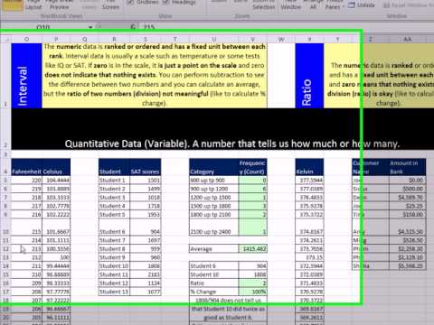Select the green Ratio result cell showing 2
434x325 pixels.
(x=252, y=283)
